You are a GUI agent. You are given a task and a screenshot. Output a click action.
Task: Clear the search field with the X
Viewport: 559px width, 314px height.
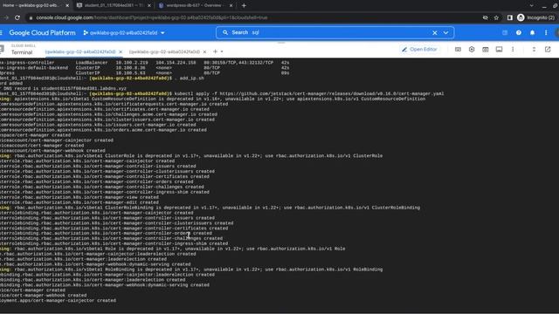(435, 33)
